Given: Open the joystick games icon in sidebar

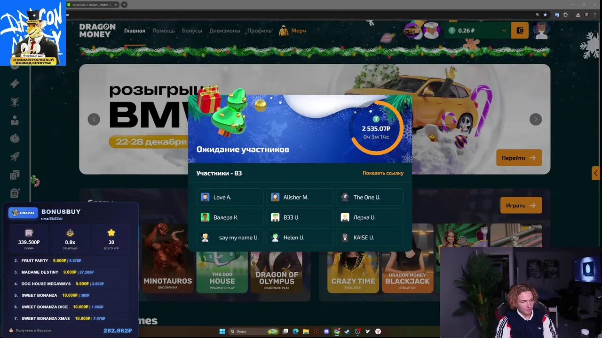Looking at the screenshot, I should pyautogui.click(x=15, y=138).
